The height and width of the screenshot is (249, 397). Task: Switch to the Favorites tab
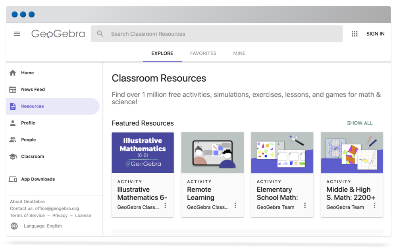[x=203, y=54]
